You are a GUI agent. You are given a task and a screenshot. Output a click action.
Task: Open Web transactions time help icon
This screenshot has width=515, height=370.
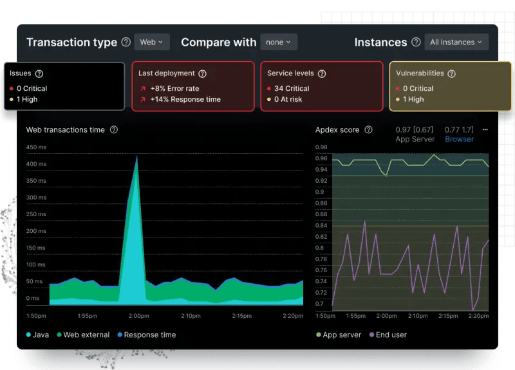(x=114, y=130)
